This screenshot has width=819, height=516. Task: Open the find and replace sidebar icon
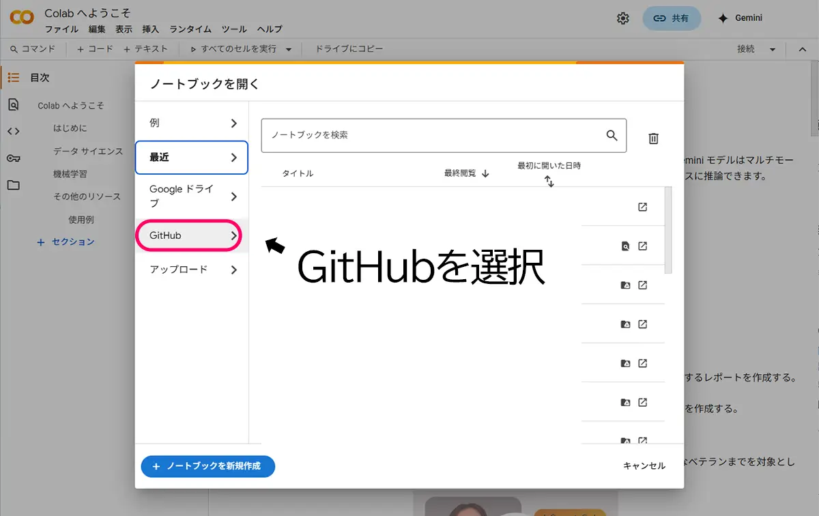click(x=13, y=104)
